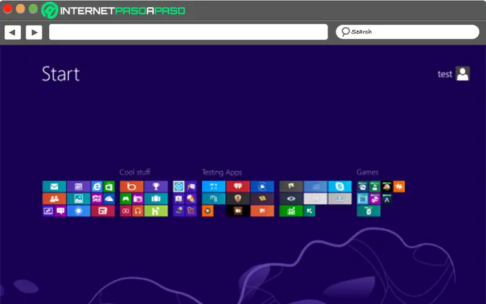
Task: Open the red iHeartRadio tile
Action: (238, 187)
